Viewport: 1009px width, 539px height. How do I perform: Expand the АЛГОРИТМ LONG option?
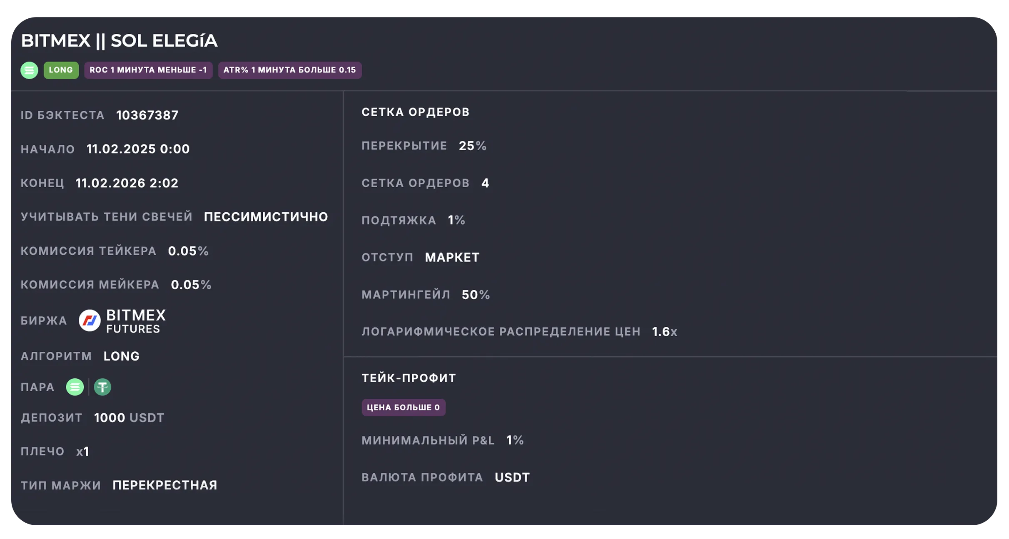(121, 356)
